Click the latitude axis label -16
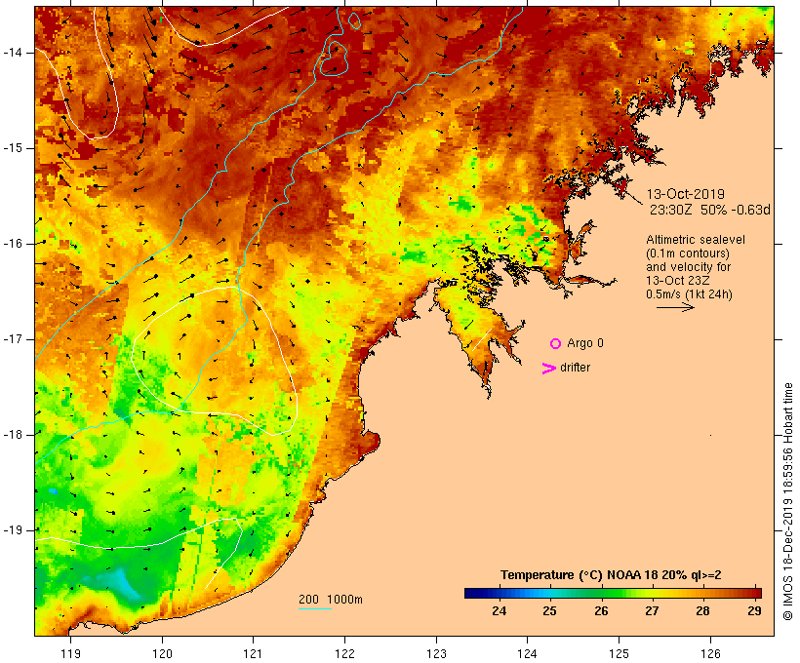 click(x=13, y=244)
